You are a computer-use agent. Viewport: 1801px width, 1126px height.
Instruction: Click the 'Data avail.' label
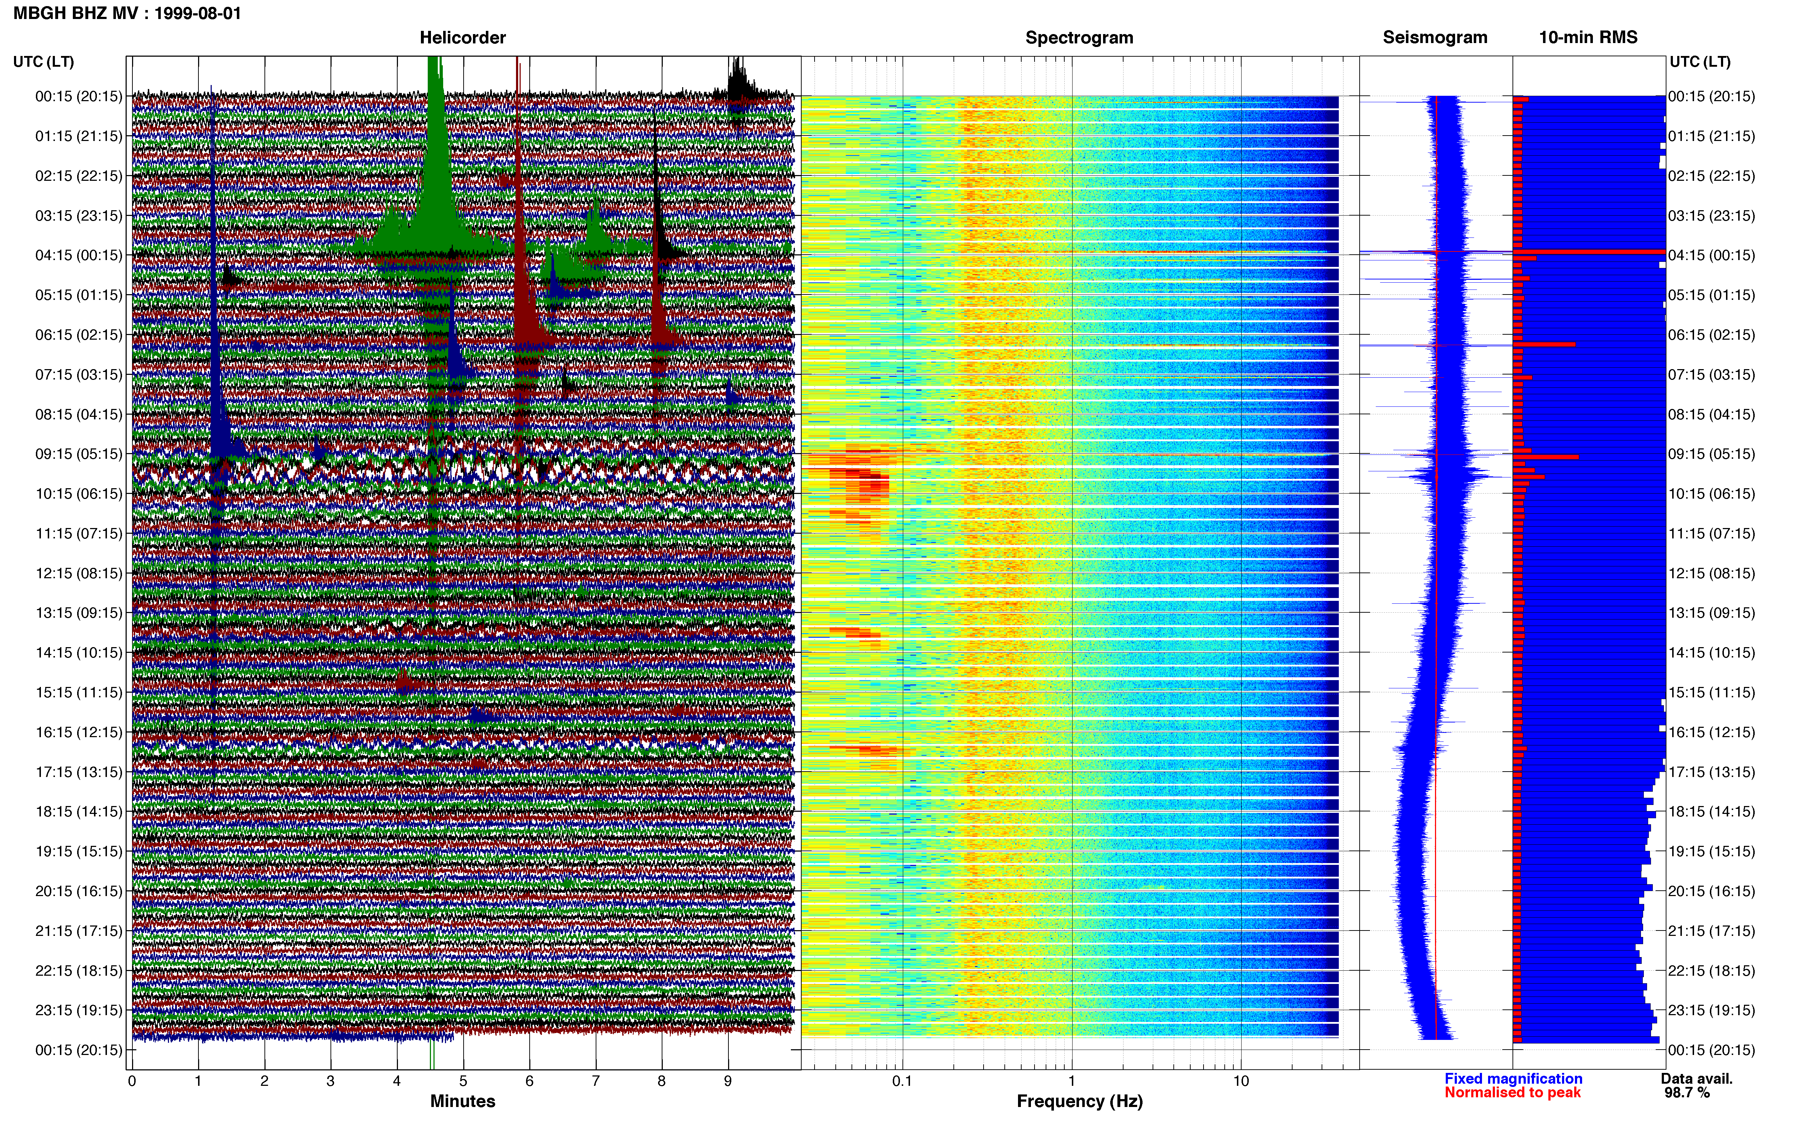pyautogui.click(x=1697, y=1079)
